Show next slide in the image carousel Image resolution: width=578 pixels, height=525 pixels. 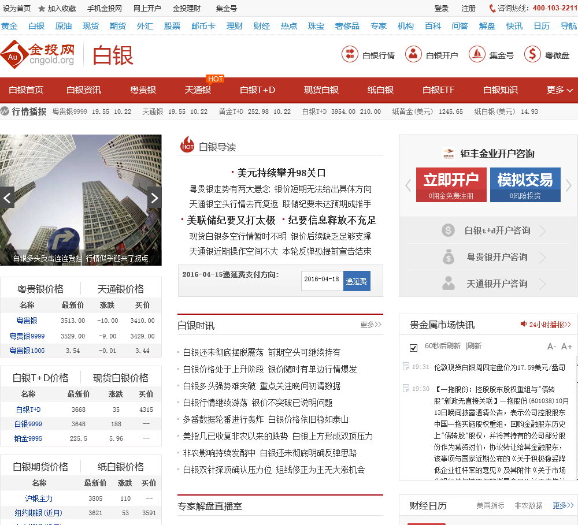coord(154,198)
